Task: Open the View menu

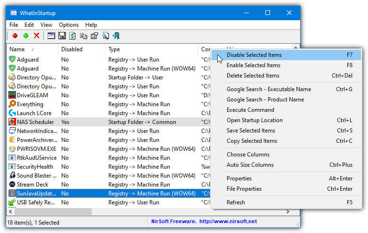Action: click(x=46, y=25)
